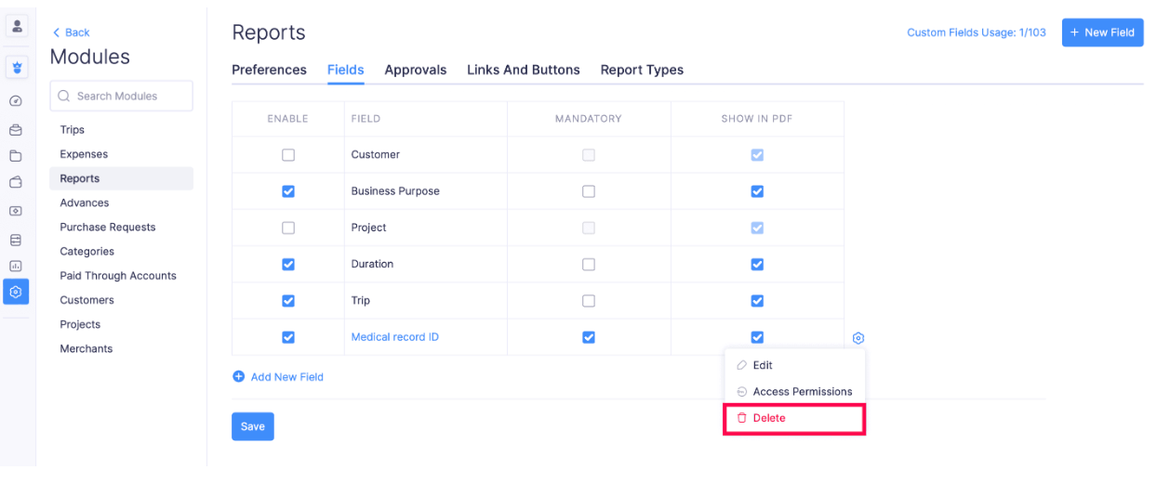This screenshot has height=483, width=1157.
Task: Open the Report Types tab
Action: tap(642, 70)
